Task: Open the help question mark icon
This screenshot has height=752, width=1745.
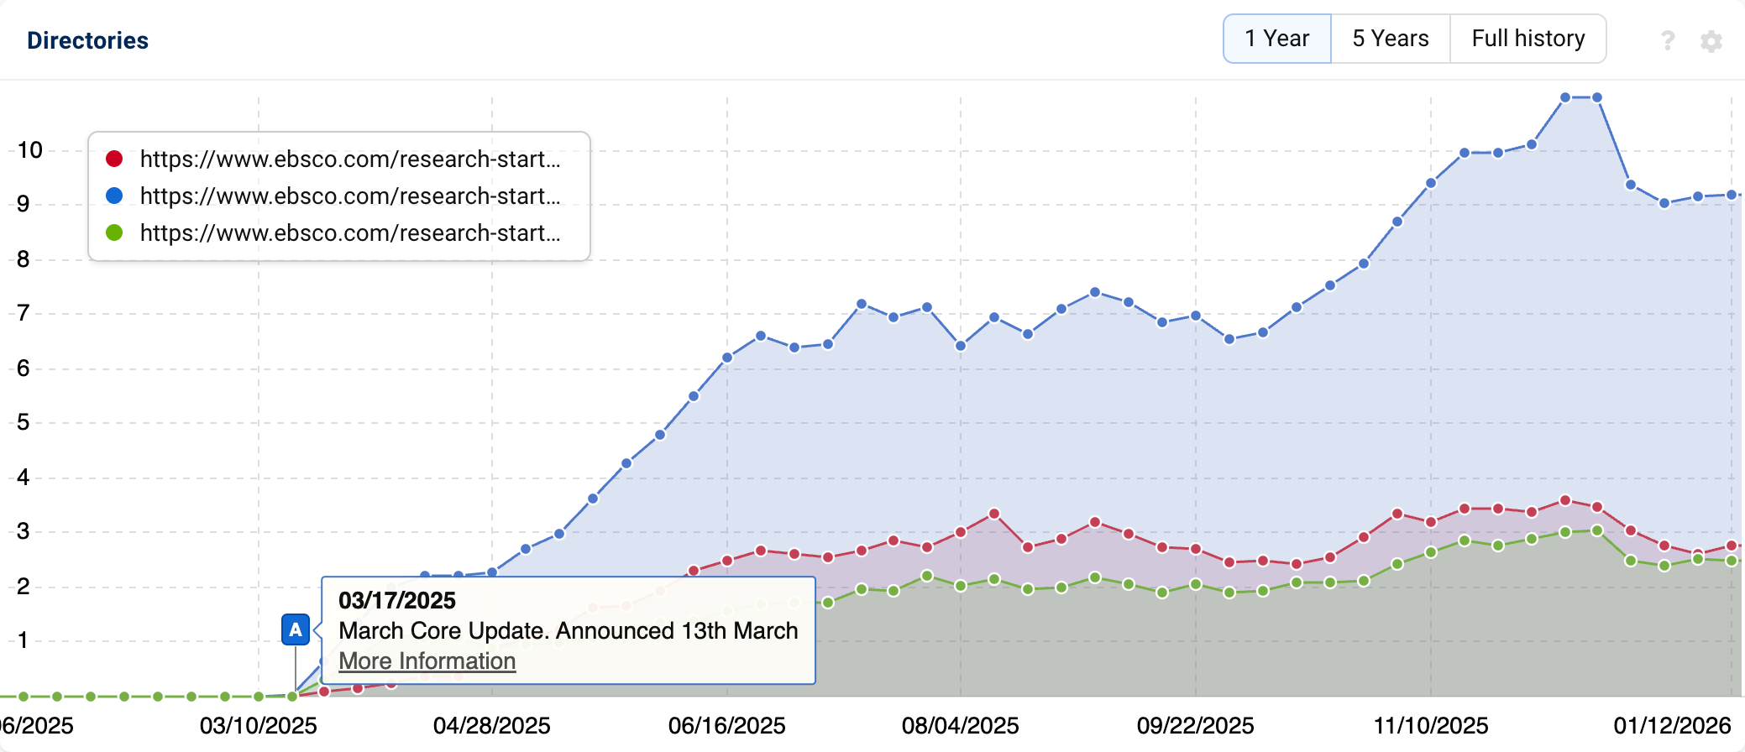Action: coord(1668,40)
